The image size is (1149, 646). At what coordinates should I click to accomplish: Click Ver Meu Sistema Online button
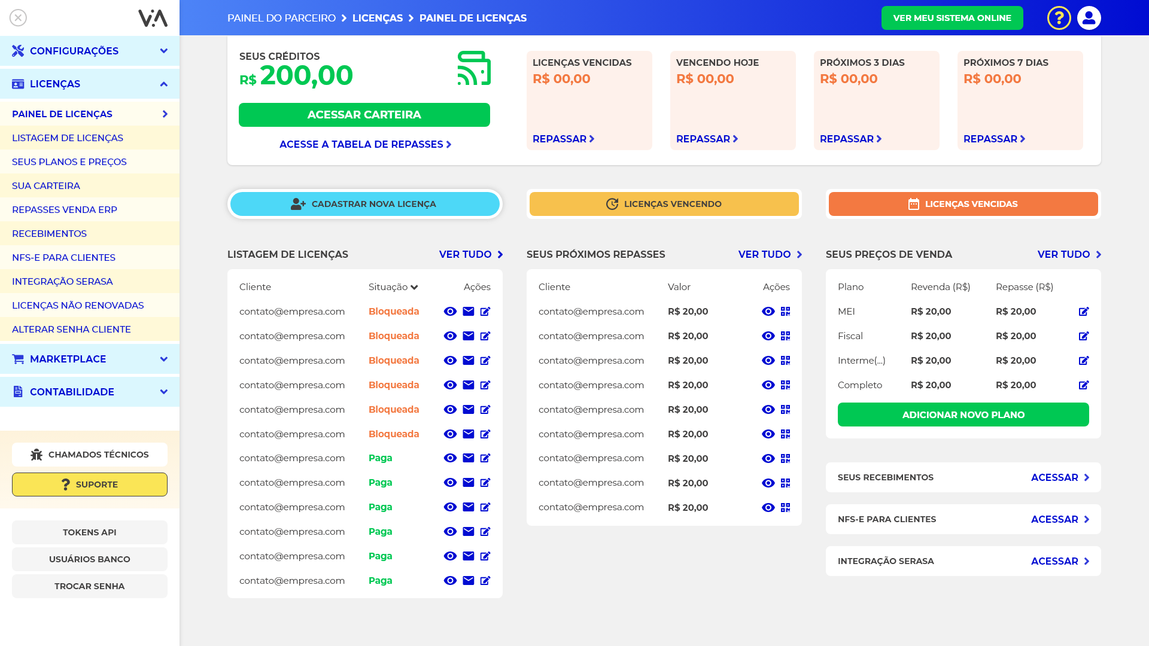952,18
